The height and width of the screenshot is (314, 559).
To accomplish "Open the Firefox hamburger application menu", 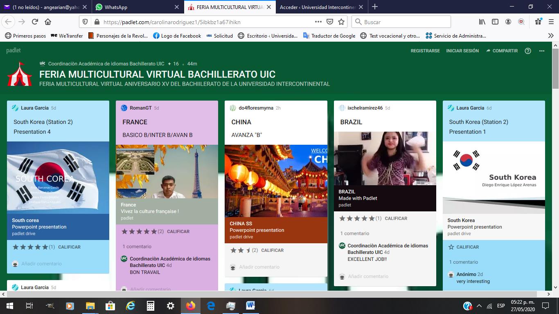I will click(x=551, y=22).
